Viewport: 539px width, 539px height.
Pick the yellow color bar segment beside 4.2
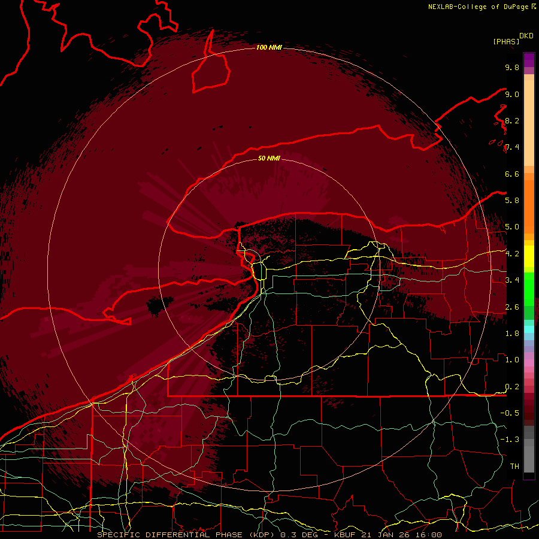[529, 256]
